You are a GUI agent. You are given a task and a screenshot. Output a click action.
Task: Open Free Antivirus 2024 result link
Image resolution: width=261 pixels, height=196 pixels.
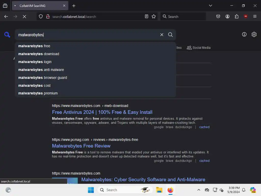[102, 112]
